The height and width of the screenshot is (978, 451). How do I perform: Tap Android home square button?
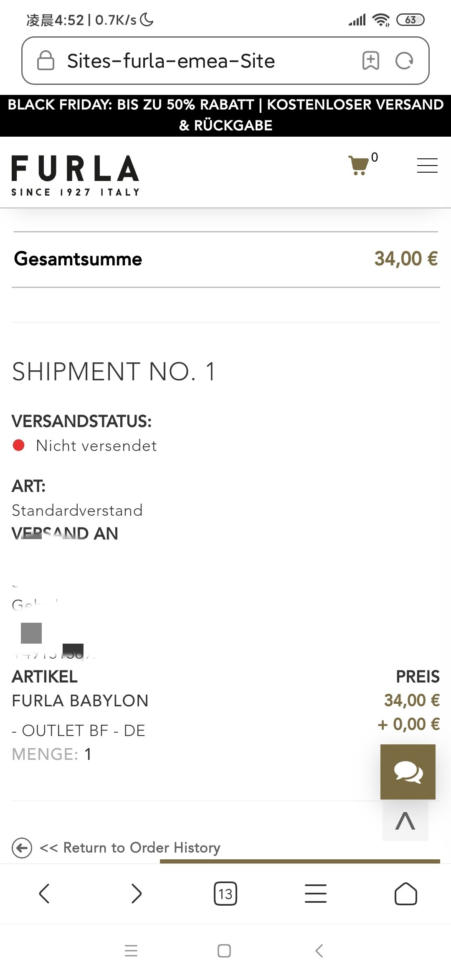224,950
